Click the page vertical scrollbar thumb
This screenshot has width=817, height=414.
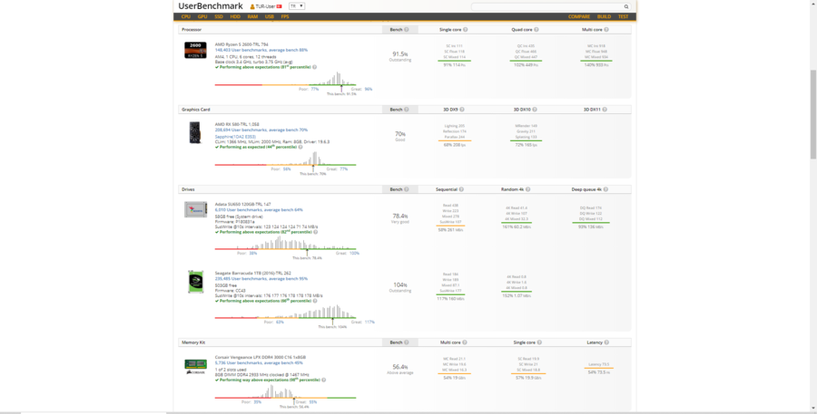[812, 114]
